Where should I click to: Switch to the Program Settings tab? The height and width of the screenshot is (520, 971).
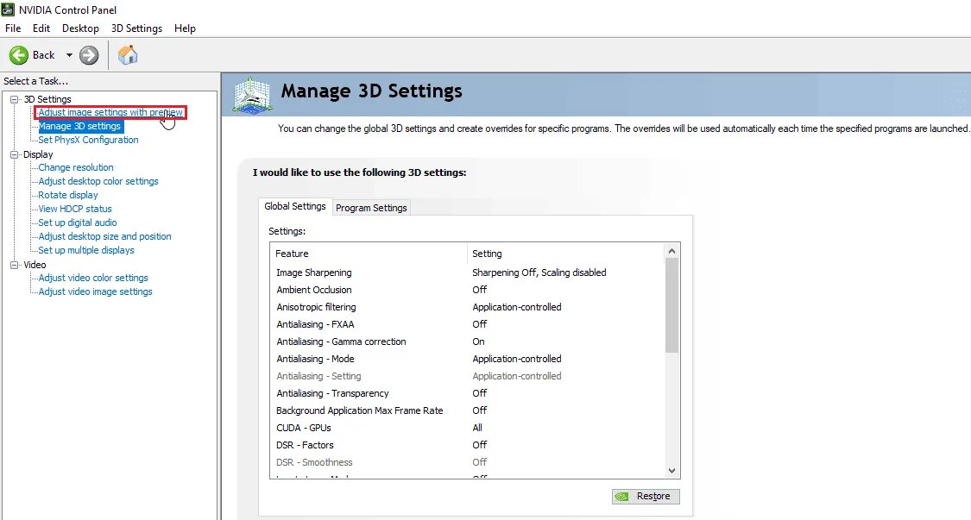pyautogui.click(x=371, y=208)
